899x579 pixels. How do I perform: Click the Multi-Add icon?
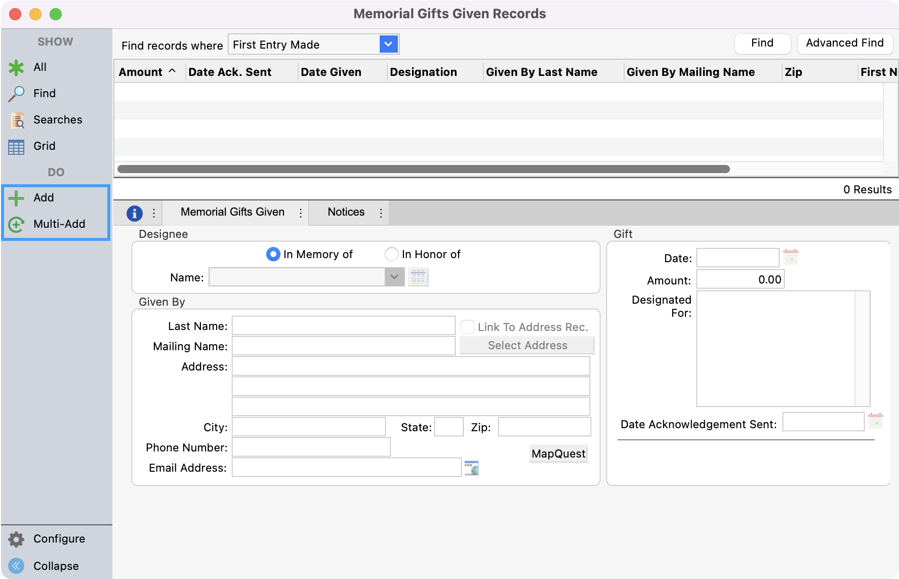tap(16, 224)
